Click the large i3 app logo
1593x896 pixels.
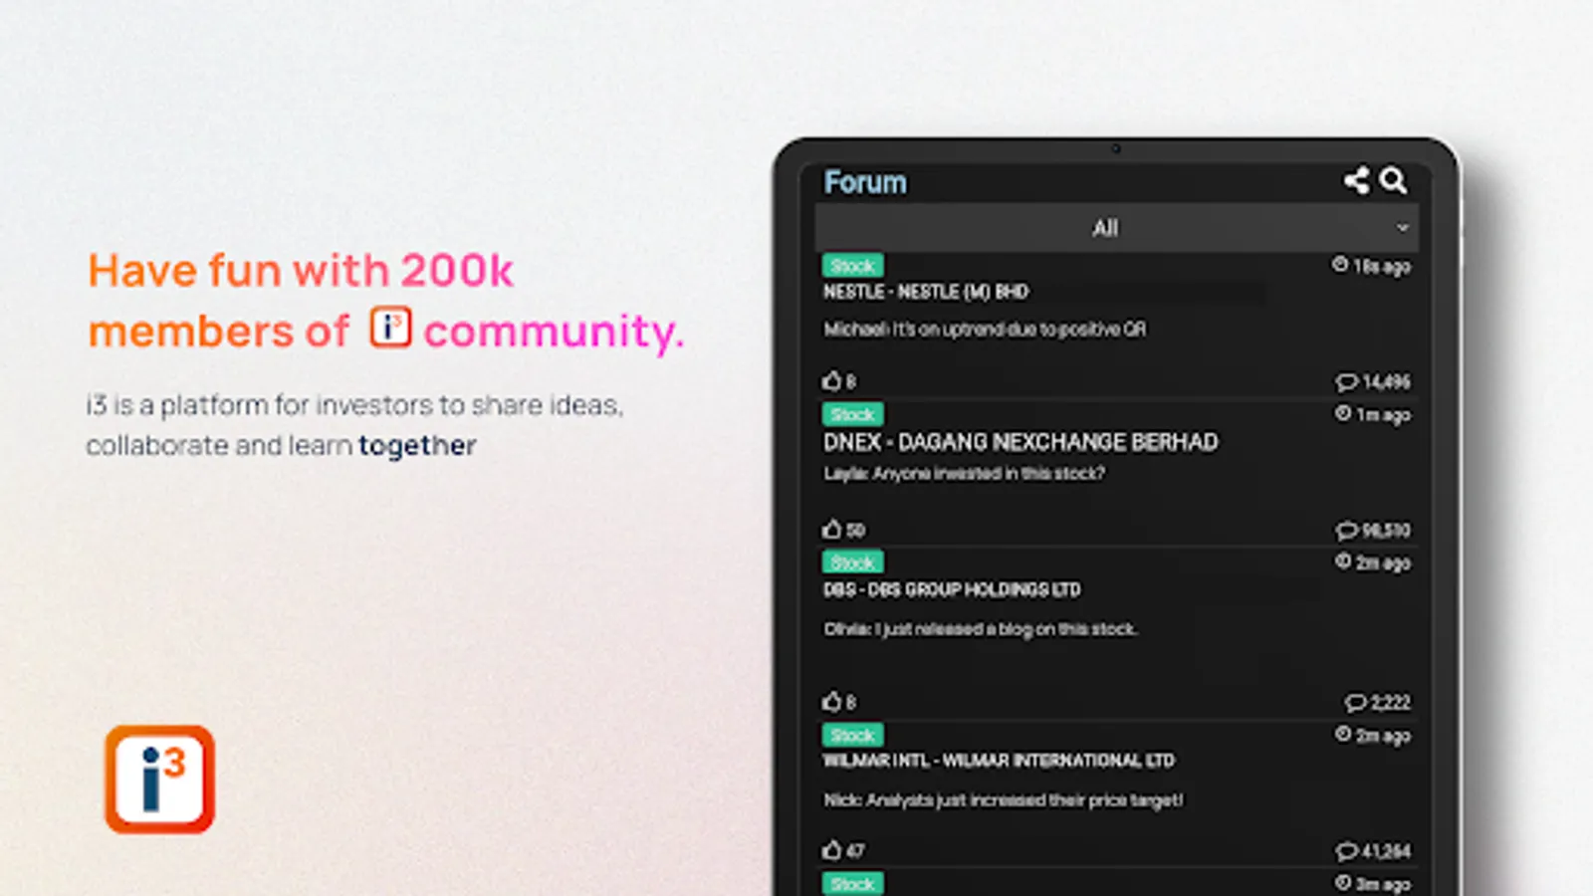(x=159, y=779)
